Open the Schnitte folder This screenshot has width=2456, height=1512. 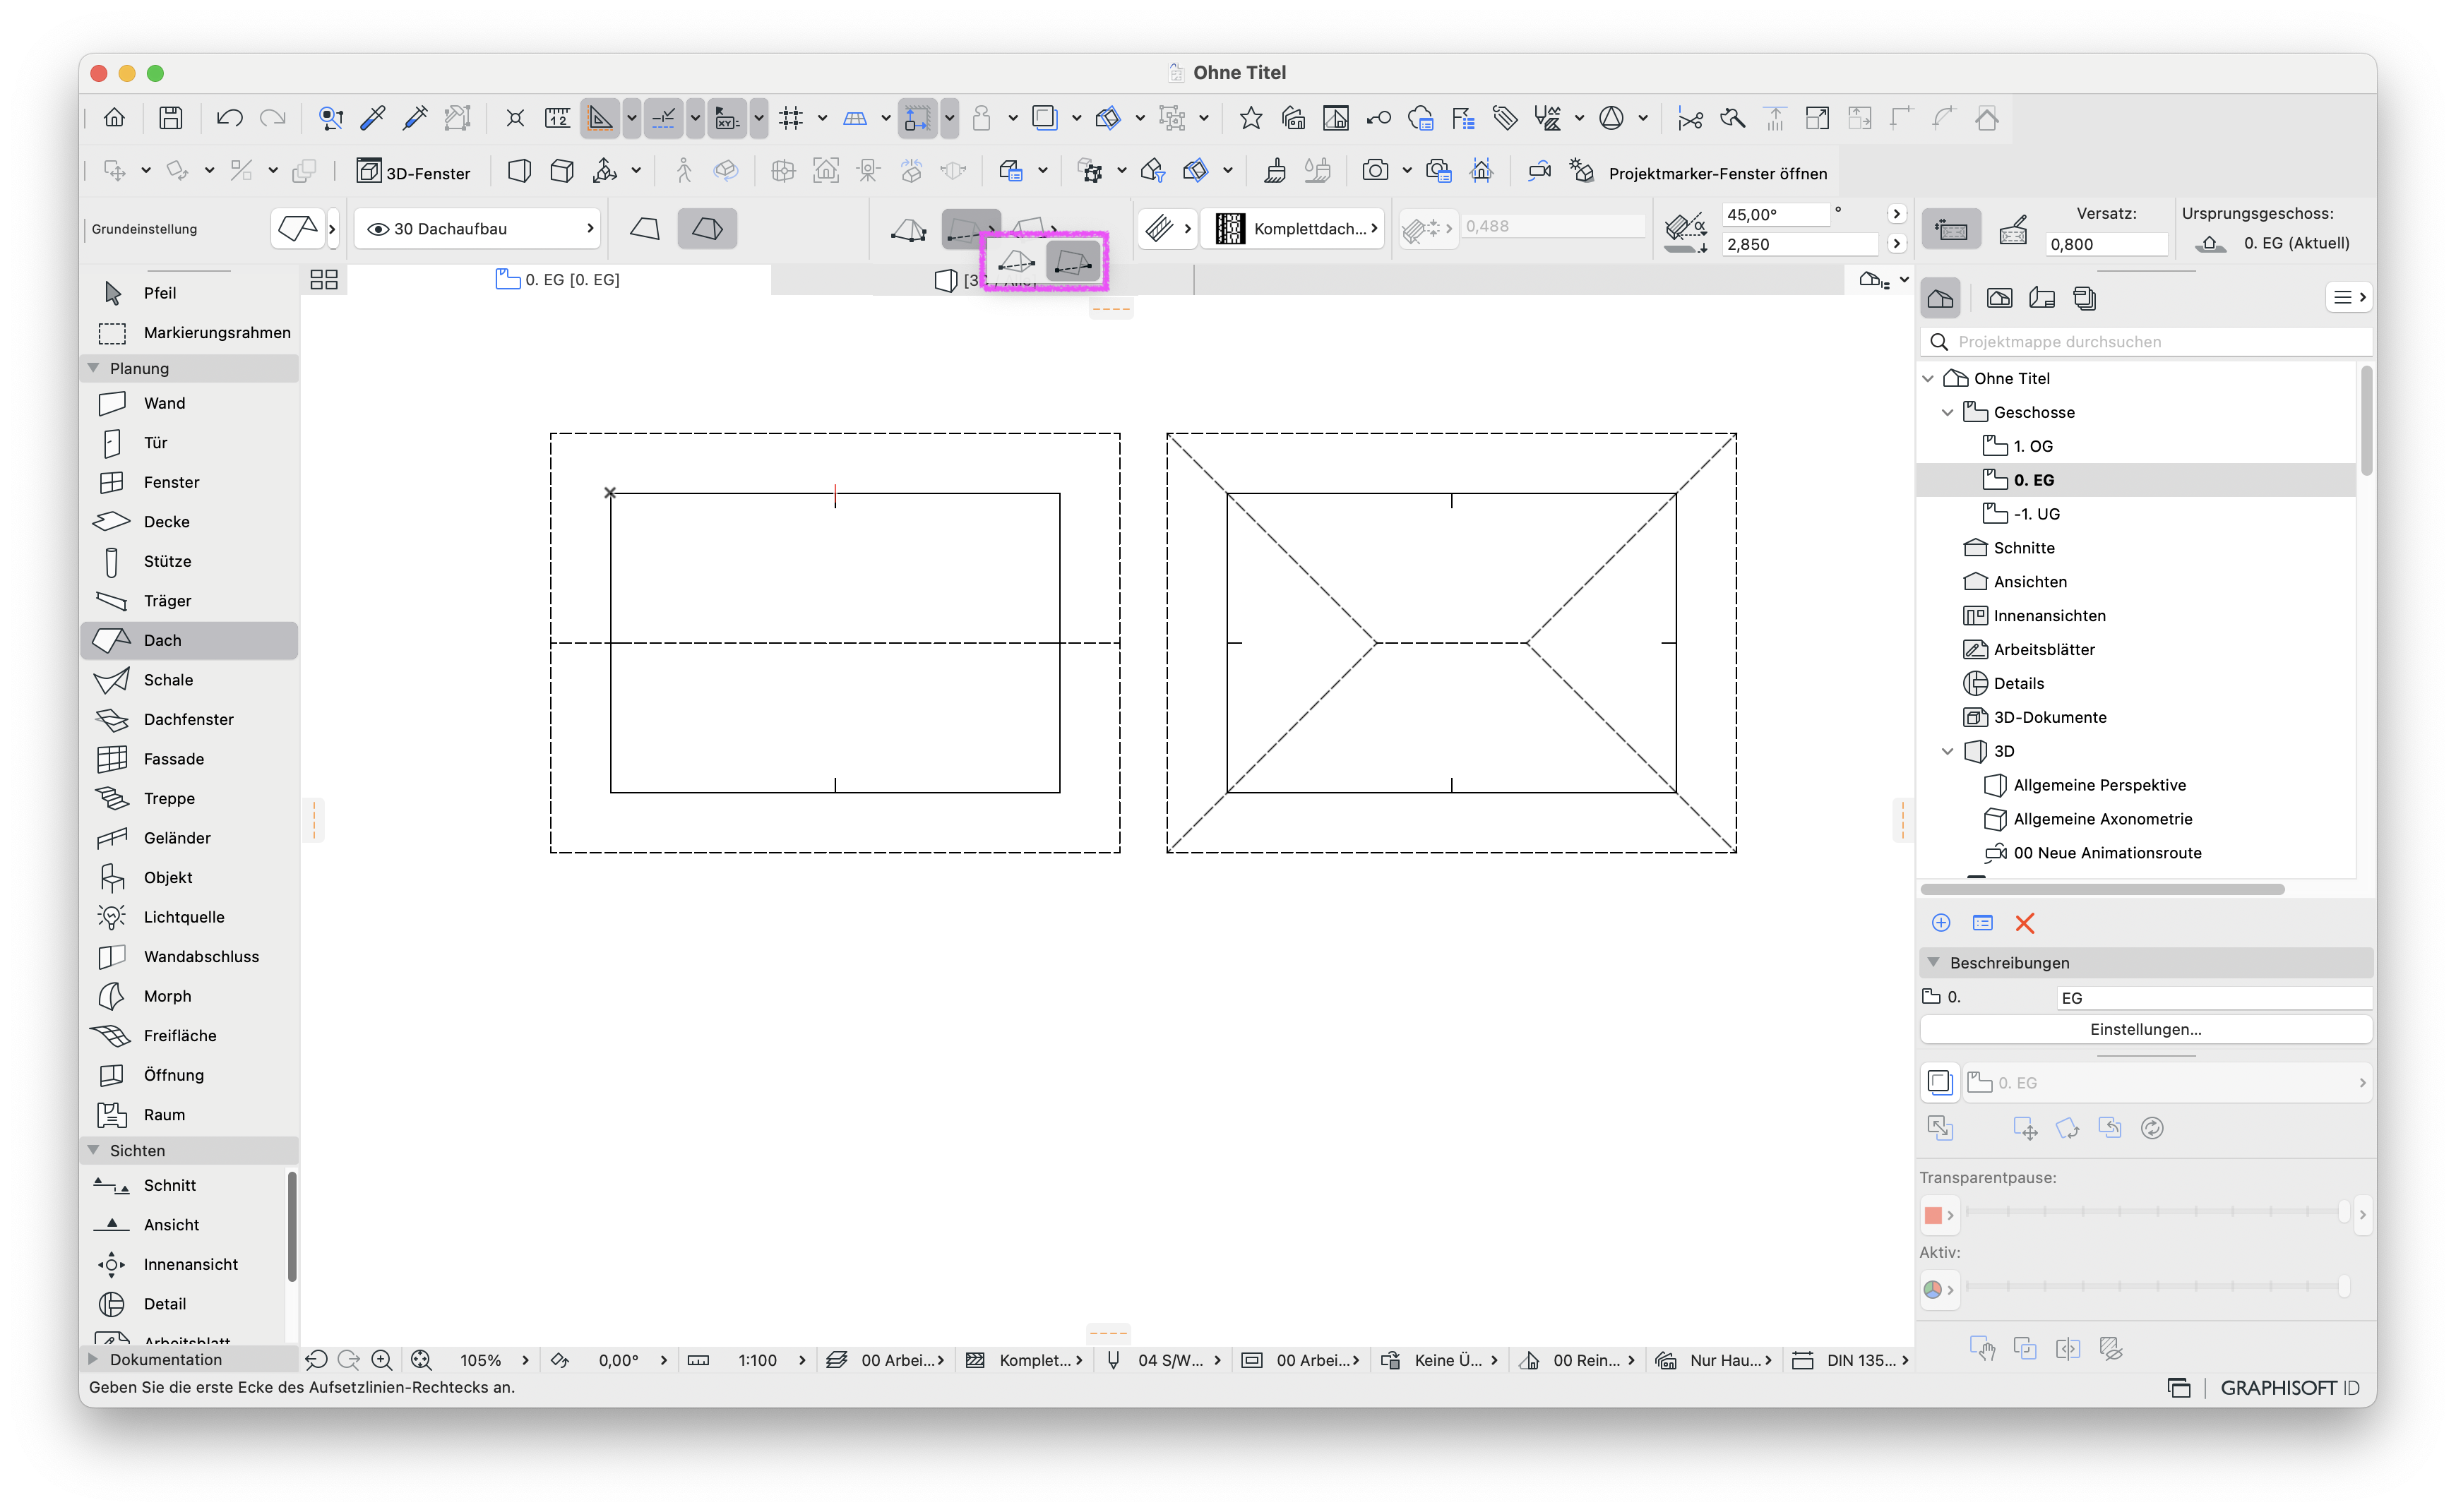2023,548
